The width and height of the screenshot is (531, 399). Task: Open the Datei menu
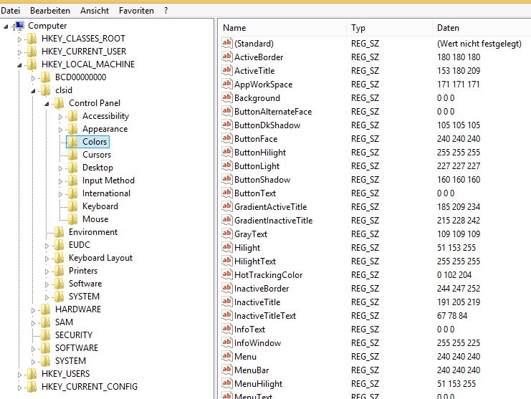(x=11, y=11)
